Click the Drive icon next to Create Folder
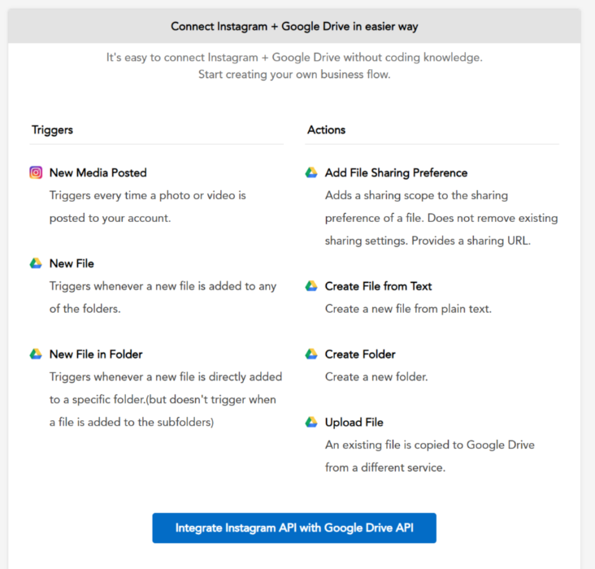Image resolution: width=595 pixels, height=569 pixels. tap(311, 354)
